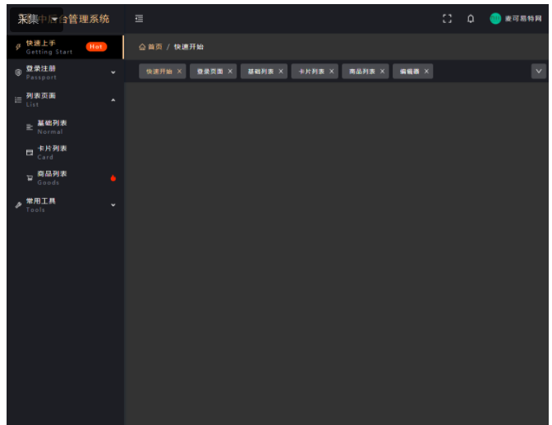
Task: Click the home icon in breadcrumb
Action: [x=142, y=47]
